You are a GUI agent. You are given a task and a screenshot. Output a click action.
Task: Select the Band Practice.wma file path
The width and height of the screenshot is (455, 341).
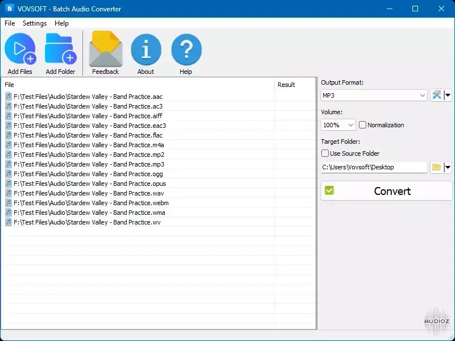(x=89, y=213)
